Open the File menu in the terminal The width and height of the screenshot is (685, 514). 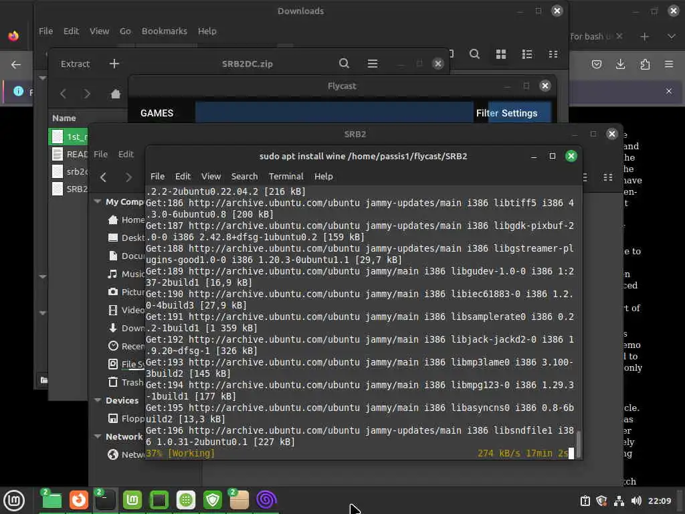coord(157,176)
